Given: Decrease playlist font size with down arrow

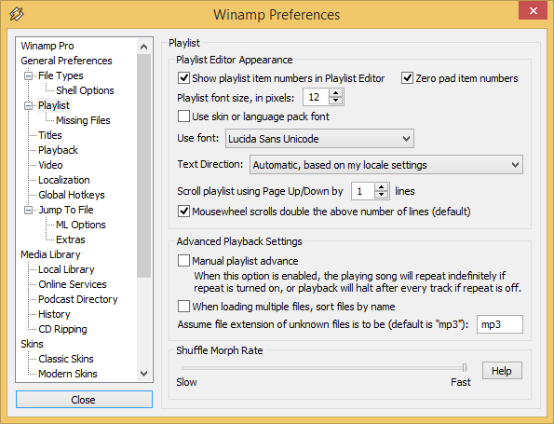Looking at the screenshot, I should coord(335,101).
